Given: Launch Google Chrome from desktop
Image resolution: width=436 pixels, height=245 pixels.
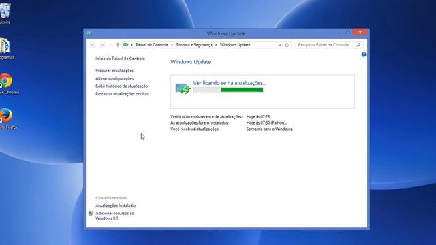Looking at the screenshot, I should click(x=6, y=83).
